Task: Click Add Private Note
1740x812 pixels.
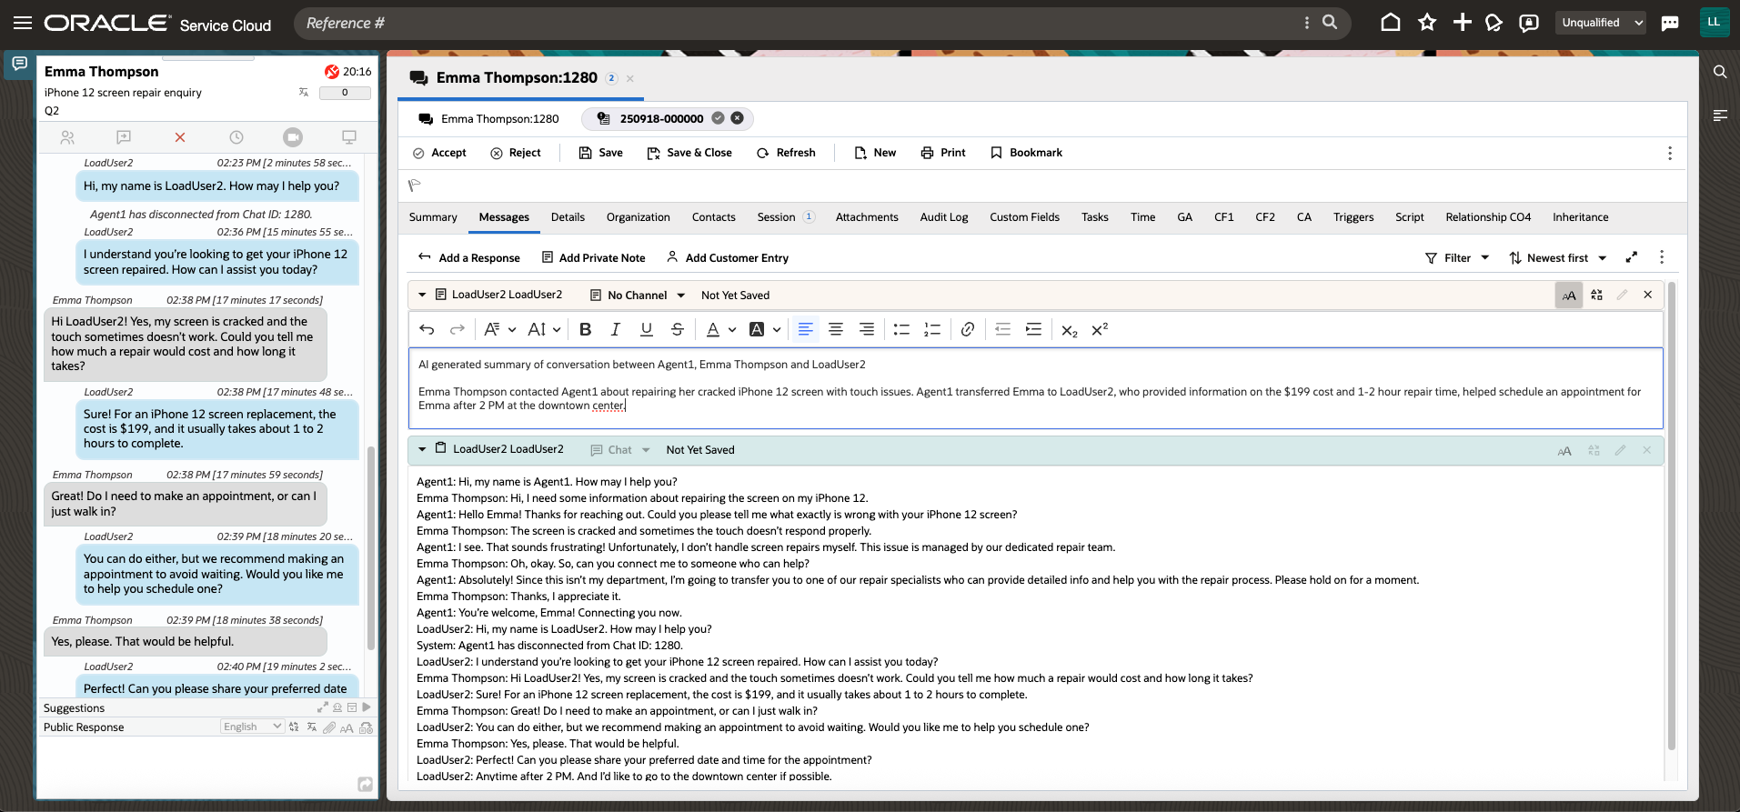Action: coord(593,258)
